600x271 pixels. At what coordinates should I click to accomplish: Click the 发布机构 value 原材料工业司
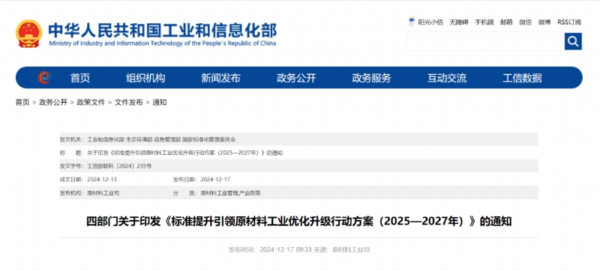(x=103, y=193)
